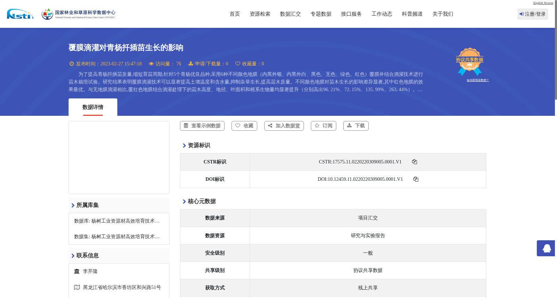
Task: Click 查看示例数据 button
Action: (202, 126)
